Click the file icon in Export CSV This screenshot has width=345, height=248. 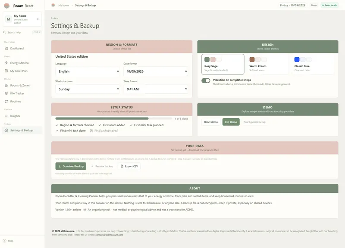point(122,166)
